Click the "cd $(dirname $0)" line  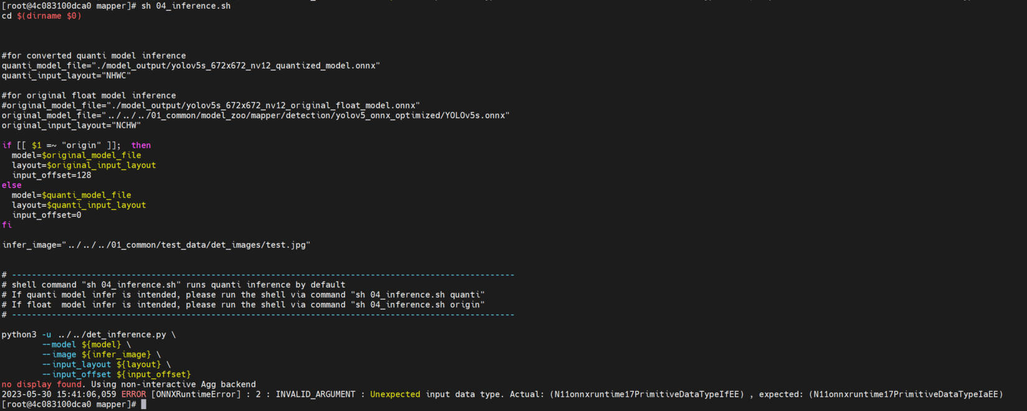[41, 16]
